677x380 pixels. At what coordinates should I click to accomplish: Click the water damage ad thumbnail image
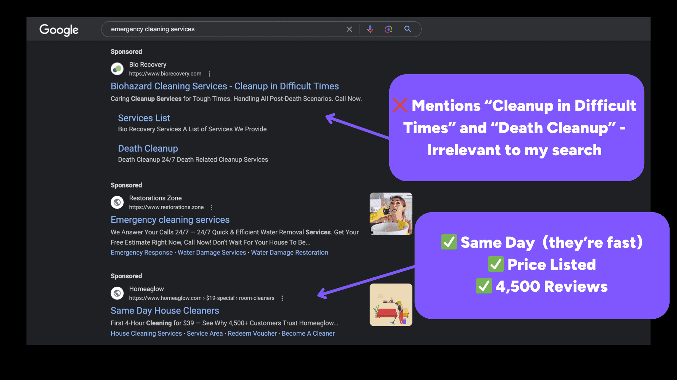[391, 214]
